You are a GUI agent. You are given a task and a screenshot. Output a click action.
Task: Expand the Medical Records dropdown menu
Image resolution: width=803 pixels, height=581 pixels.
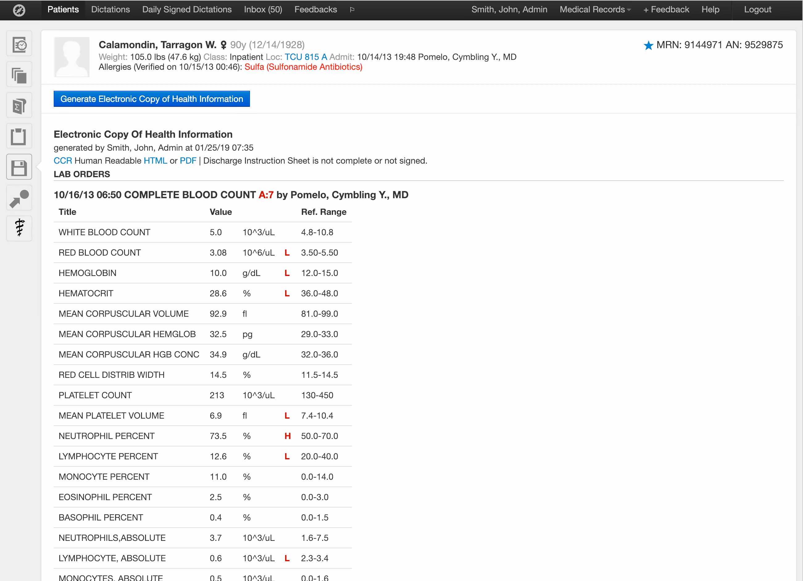pyautogui.click(x=595, y=10)
